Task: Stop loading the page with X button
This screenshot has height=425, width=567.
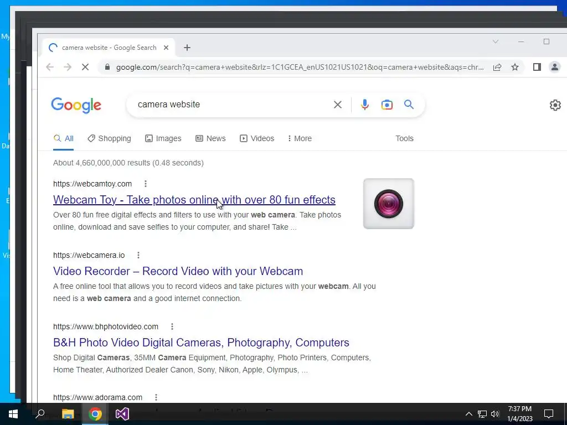Action: pyautogui.click(x=85, y=67)
